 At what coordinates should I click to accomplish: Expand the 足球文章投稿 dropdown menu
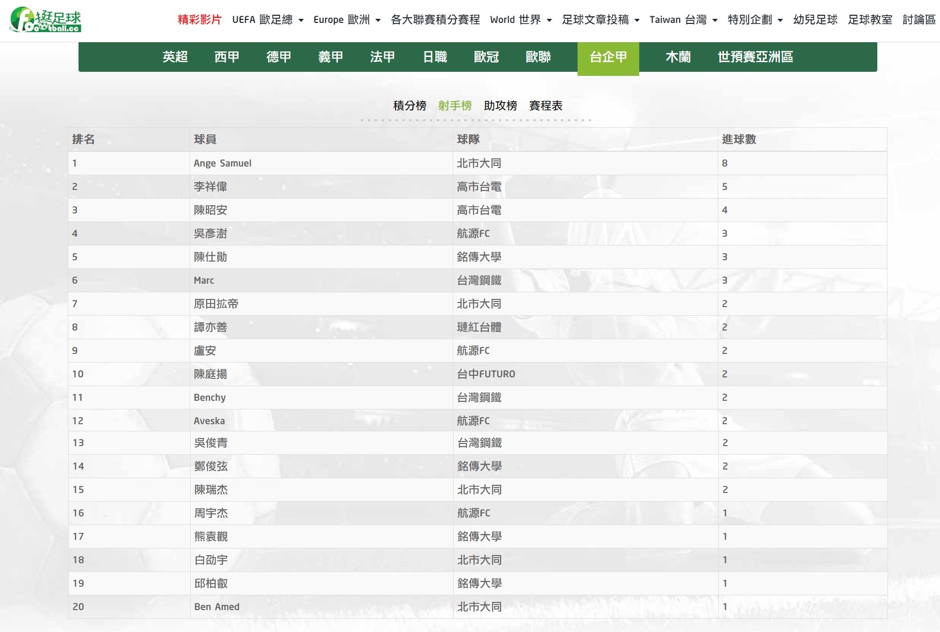600,20
